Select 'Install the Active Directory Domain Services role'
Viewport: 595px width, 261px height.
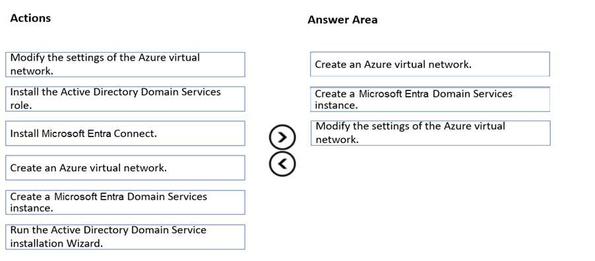(x=125, y=99)
